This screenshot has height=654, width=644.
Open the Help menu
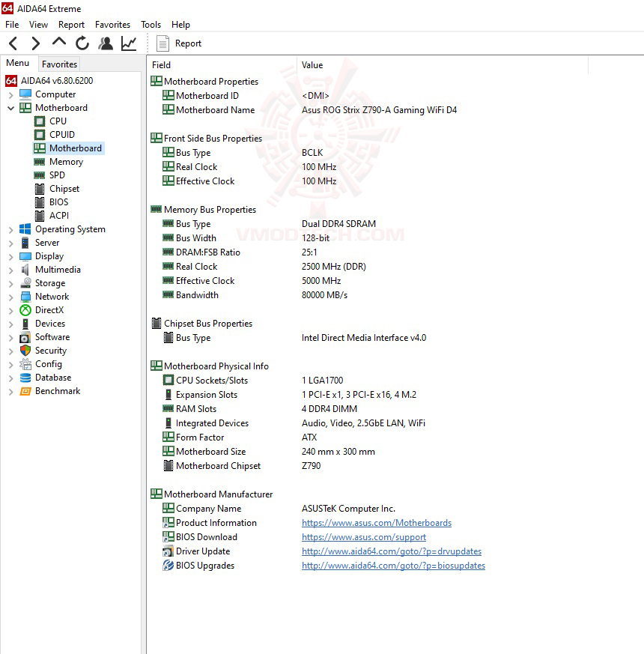(x=180, y=25)
